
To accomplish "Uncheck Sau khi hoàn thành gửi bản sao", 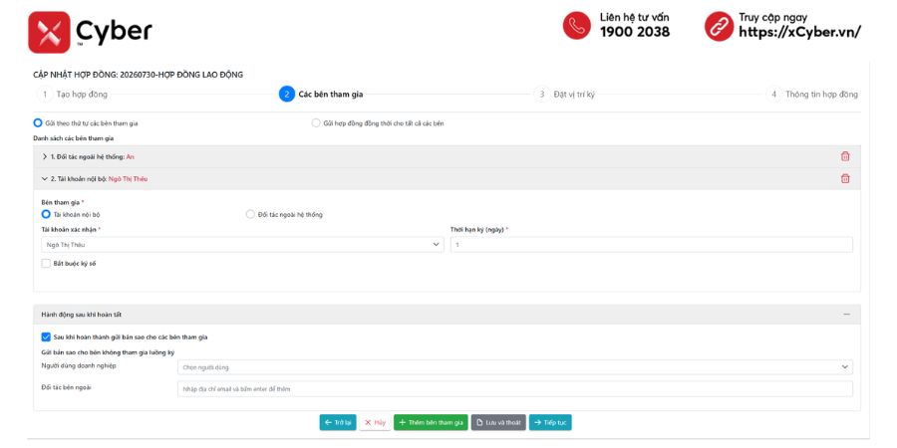I will [46, 337].
